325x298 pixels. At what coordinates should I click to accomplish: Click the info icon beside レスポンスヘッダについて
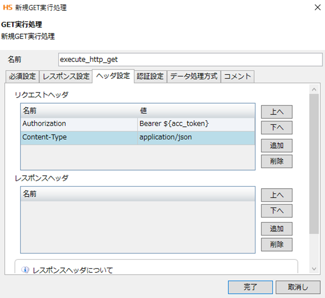click(26, 270)
